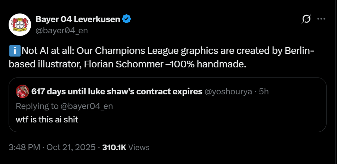The height and width of the screenshot is (164, 337).
Task: Click the "Views" label
Action: [x=140, y=147]
